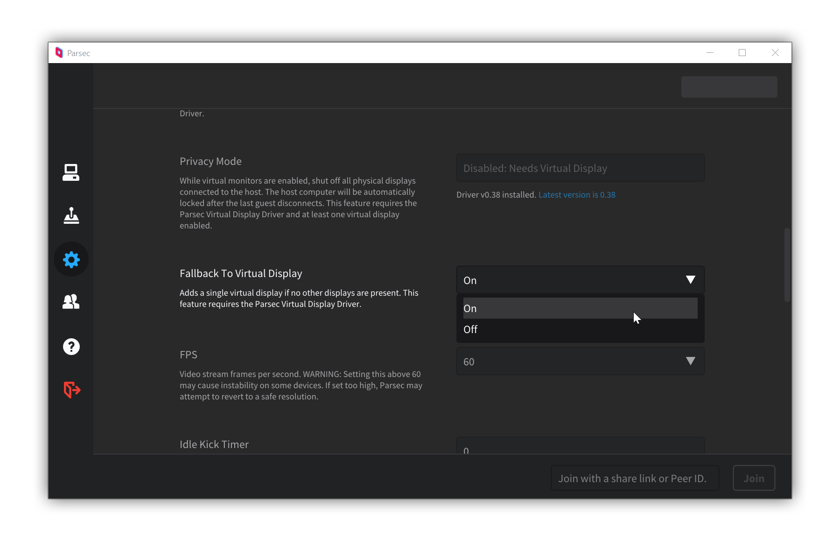840x541 pixels.
Task: Minimize the Parsec window
Action: click(710, 53)
